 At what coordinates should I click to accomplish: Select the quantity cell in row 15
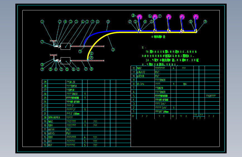[x=85, y=137]
